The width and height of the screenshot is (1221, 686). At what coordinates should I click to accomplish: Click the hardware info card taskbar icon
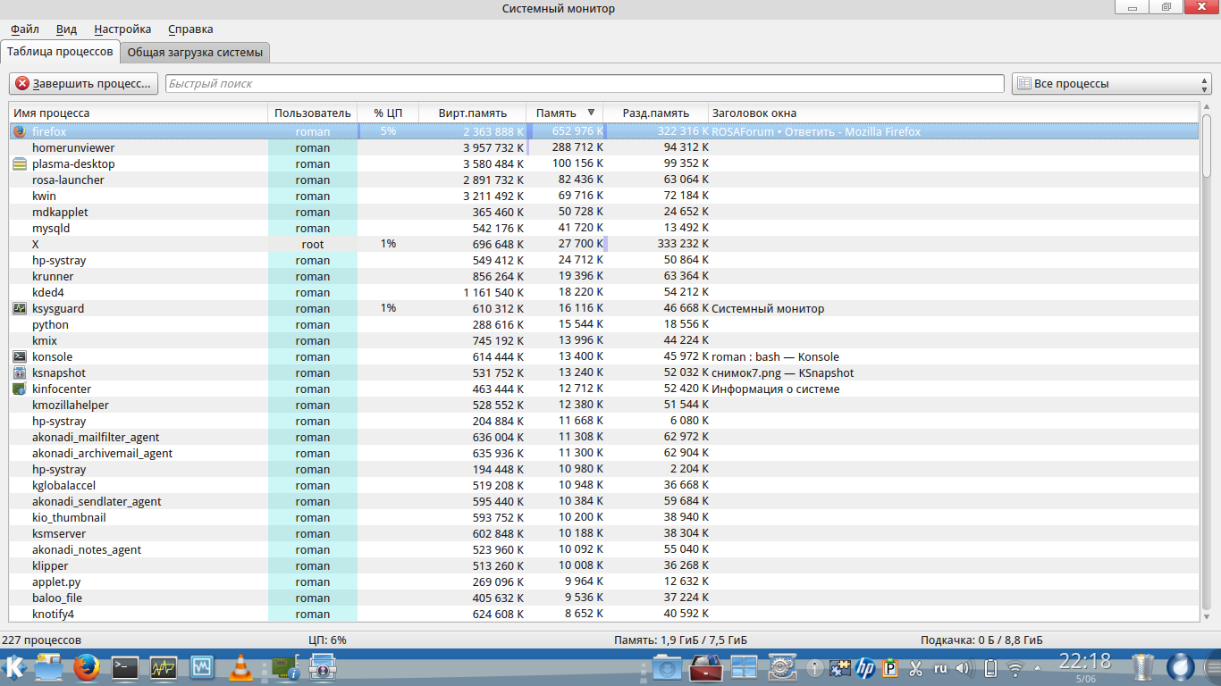285,668
